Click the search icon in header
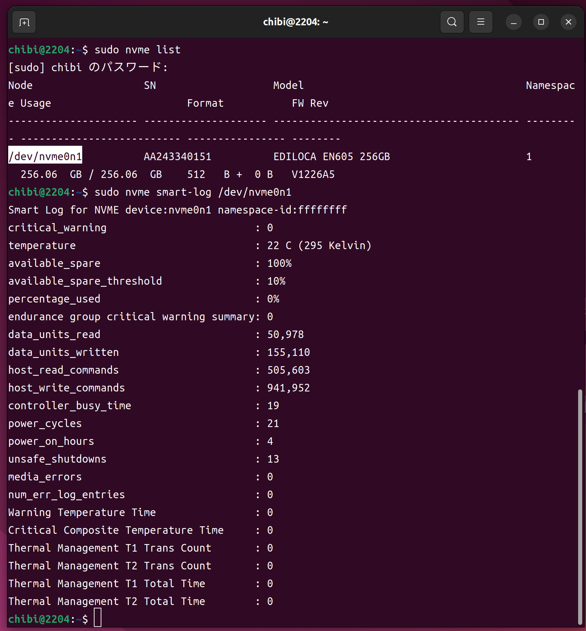Image resolution: width=586 pixels, height=631 pixels. coord(452,22)
